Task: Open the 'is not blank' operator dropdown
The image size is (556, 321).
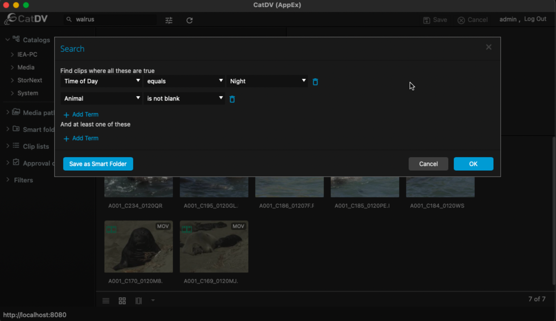Action: tap(184, 99)
